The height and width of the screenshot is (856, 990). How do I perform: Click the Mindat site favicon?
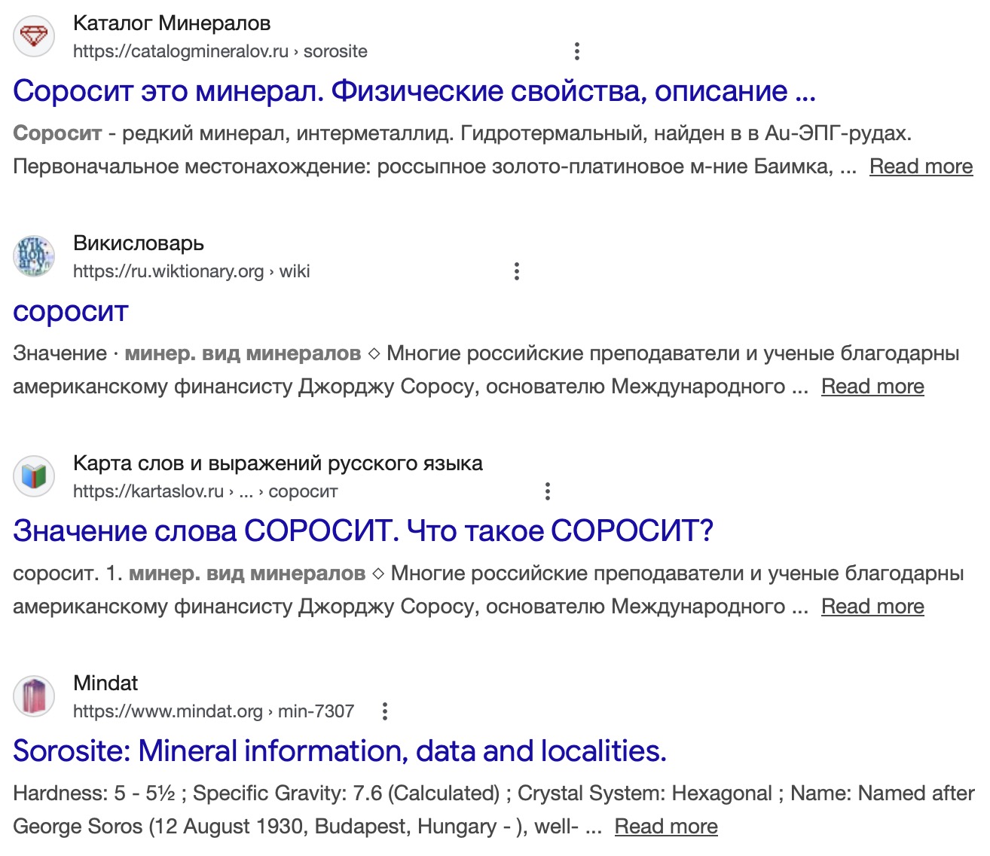tap(34, 696)
